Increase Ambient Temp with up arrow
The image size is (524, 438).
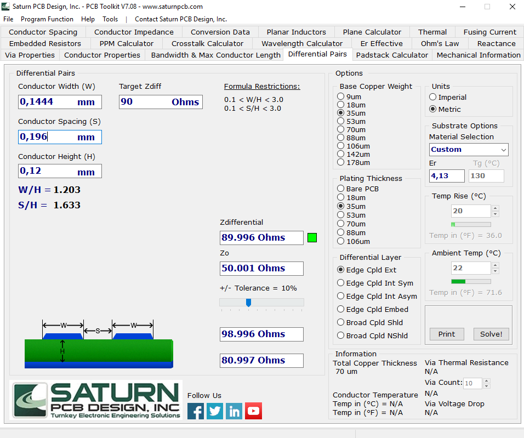click(495, 265)
